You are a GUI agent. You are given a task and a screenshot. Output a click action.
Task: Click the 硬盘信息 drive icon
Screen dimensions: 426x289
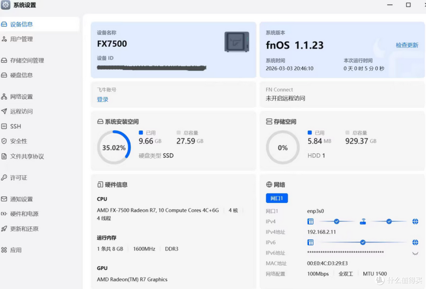(4, 75)
